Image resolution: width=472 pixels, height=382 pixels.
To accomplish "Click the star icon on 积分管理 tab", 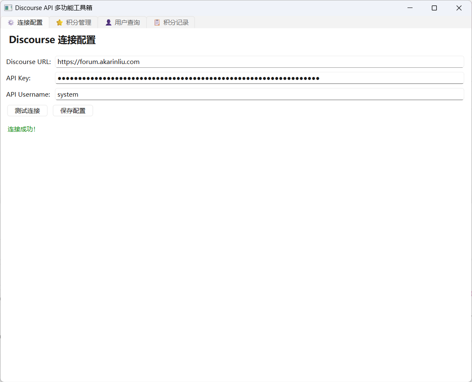I will point(59,23).
